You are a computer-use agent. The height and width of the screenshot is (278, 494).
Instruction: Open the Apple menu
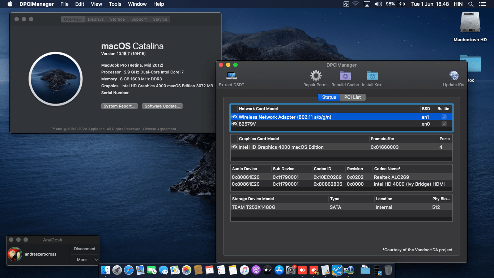coord(10,4)
